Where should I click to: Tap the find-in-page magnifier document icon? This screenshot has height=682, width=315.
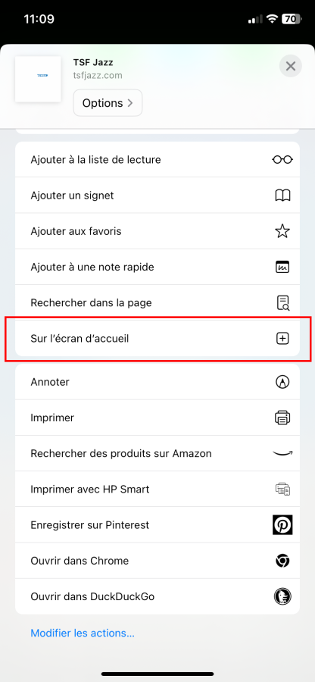click(x=283, y=302)
